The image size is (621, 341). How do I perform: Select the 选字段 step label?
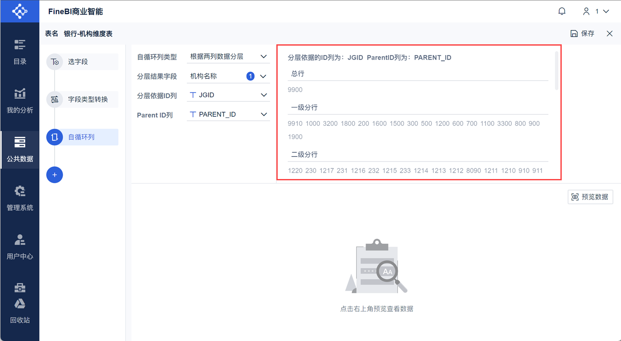point(78,62)
